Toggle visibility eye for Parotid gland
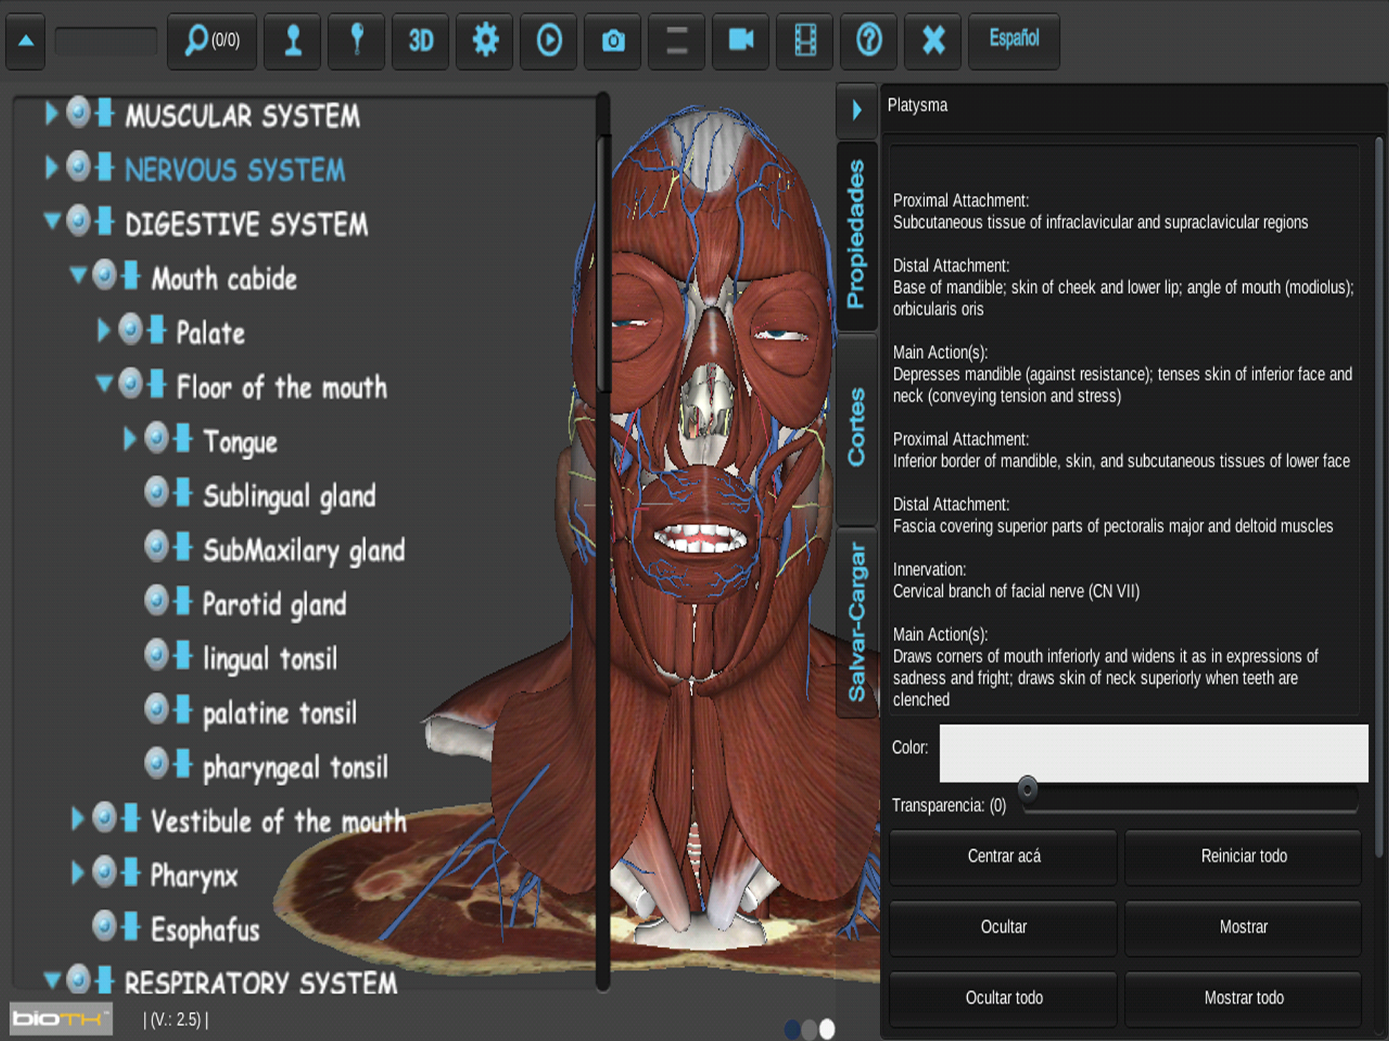 pos(157,601)
